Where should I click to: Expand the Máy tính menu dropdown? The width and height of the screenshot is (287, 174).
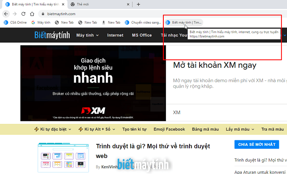pos(87,35)
